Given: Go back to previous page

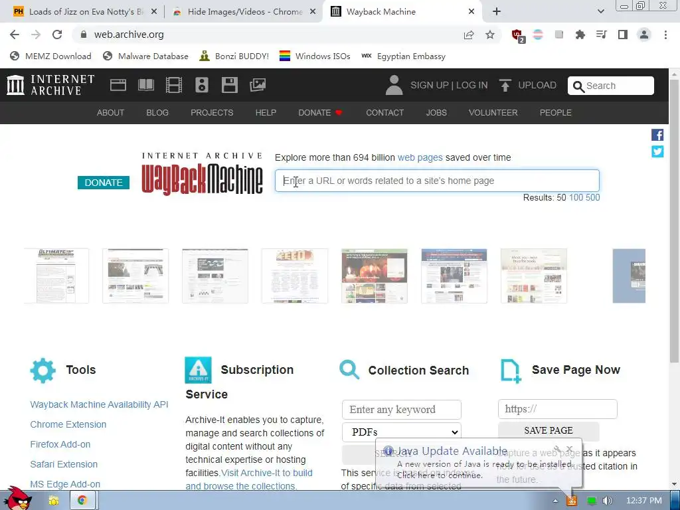Looking at the screenshot, I should tap(15, 35).
